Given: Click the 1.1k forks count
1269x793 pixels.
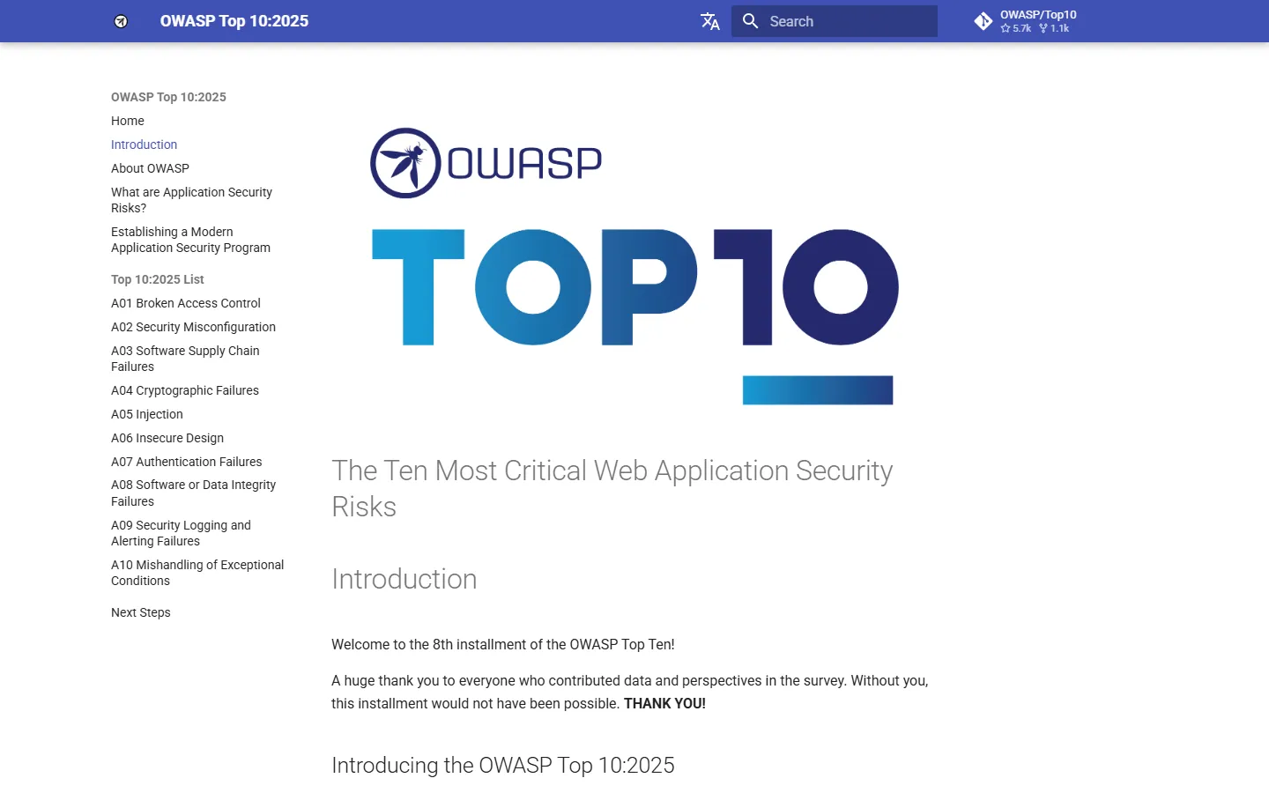Looking at the screenshot, I should (x=1054, y=28).
